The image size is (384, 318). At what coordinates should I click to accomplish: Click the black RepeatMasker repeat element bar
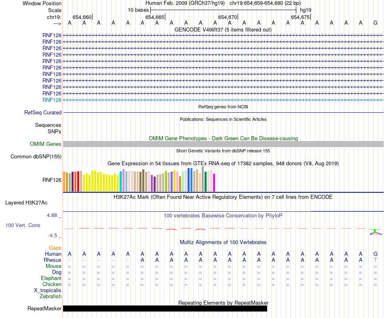tap(165, 308)
